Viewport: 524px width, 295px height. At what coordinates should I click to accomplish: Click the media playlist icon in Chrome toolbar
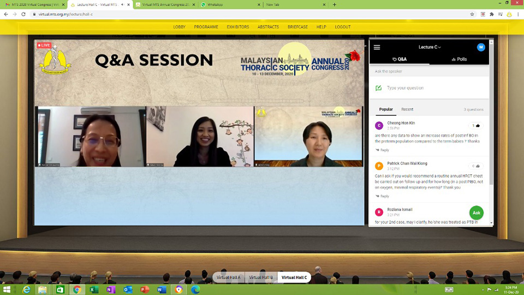coord(501,14)
